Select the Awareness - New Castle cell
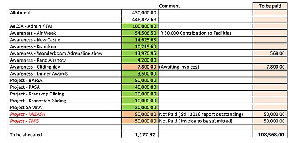The width and height of the screenshot is (297, 143). [65, 40]
